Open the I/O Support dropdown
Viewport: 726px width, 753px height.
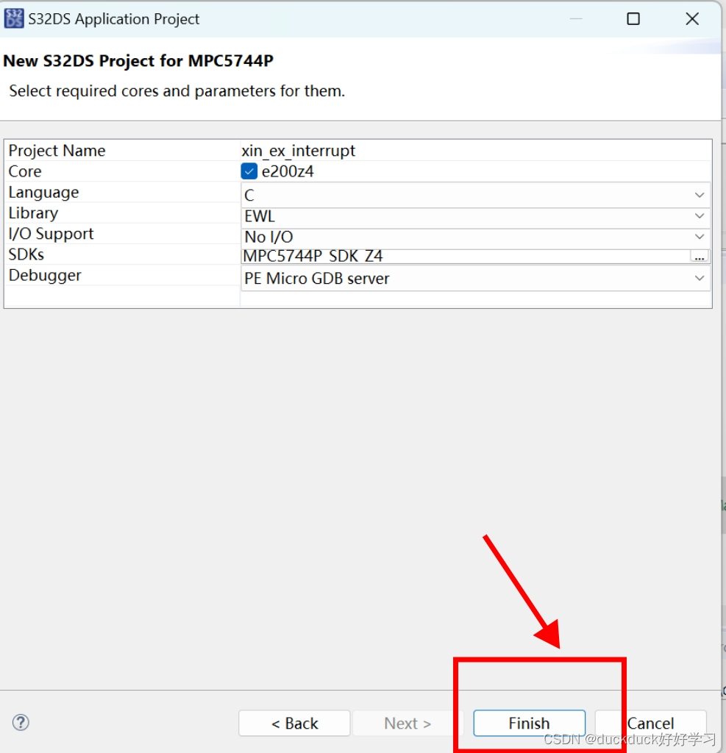click(475, 237)
